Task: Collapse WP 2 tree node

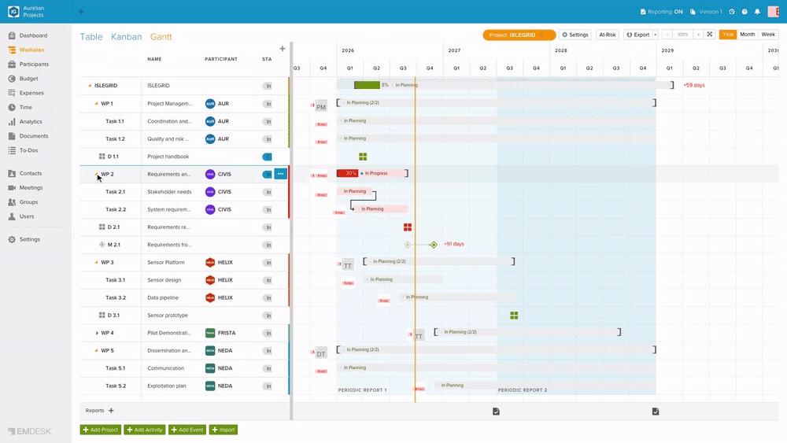Action: (x=96, y=174)
